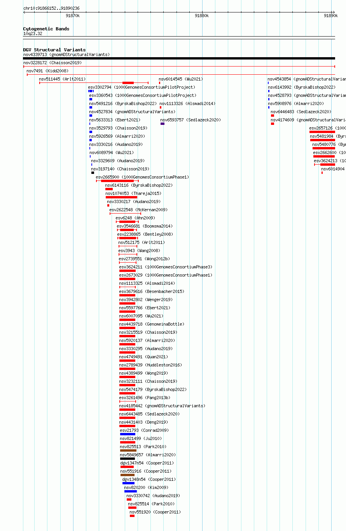Click the nsv4339713 gnomAD variant label
This screenshot has width=346, height=531.
pos(66,54)
